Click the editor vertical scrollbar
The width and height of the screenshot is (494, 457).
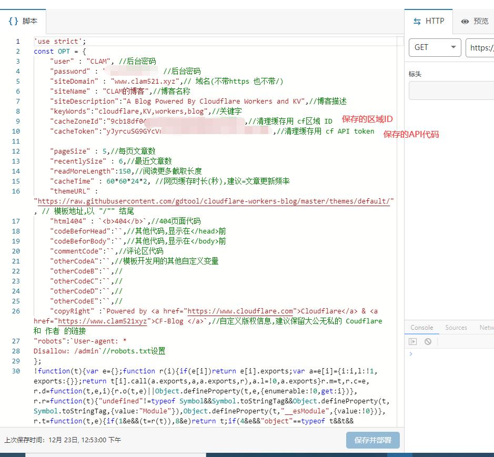(x=400, y=231)
